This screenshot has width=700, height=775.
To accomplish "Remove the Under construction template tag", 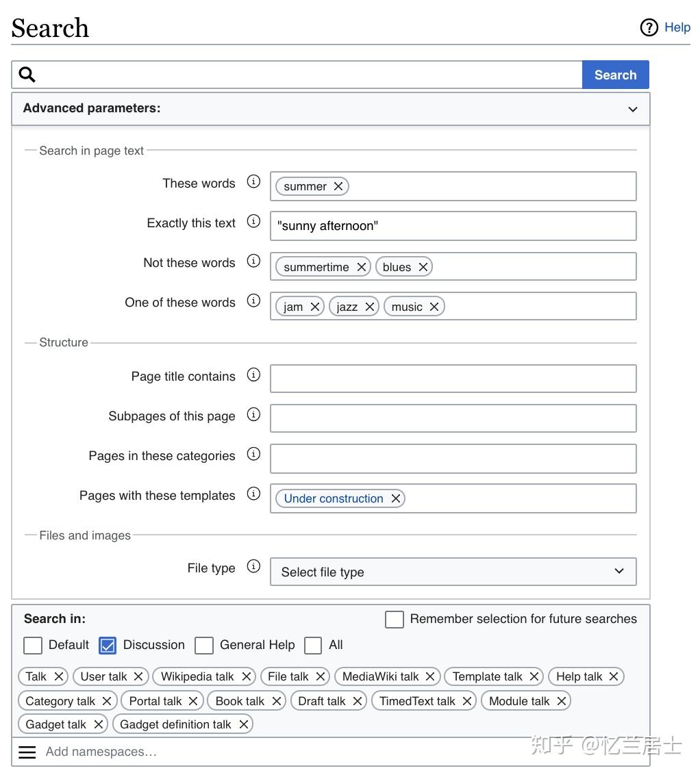I will point(396,498).
